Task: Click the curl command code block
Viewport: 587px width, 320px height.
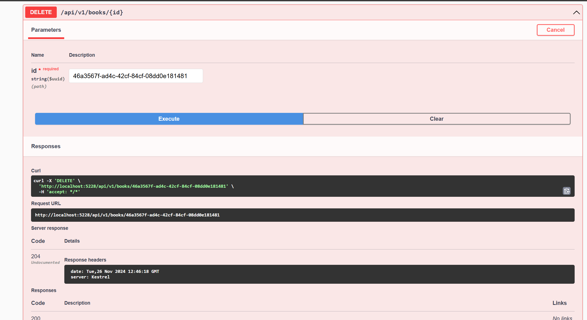Action: (303, 186)
